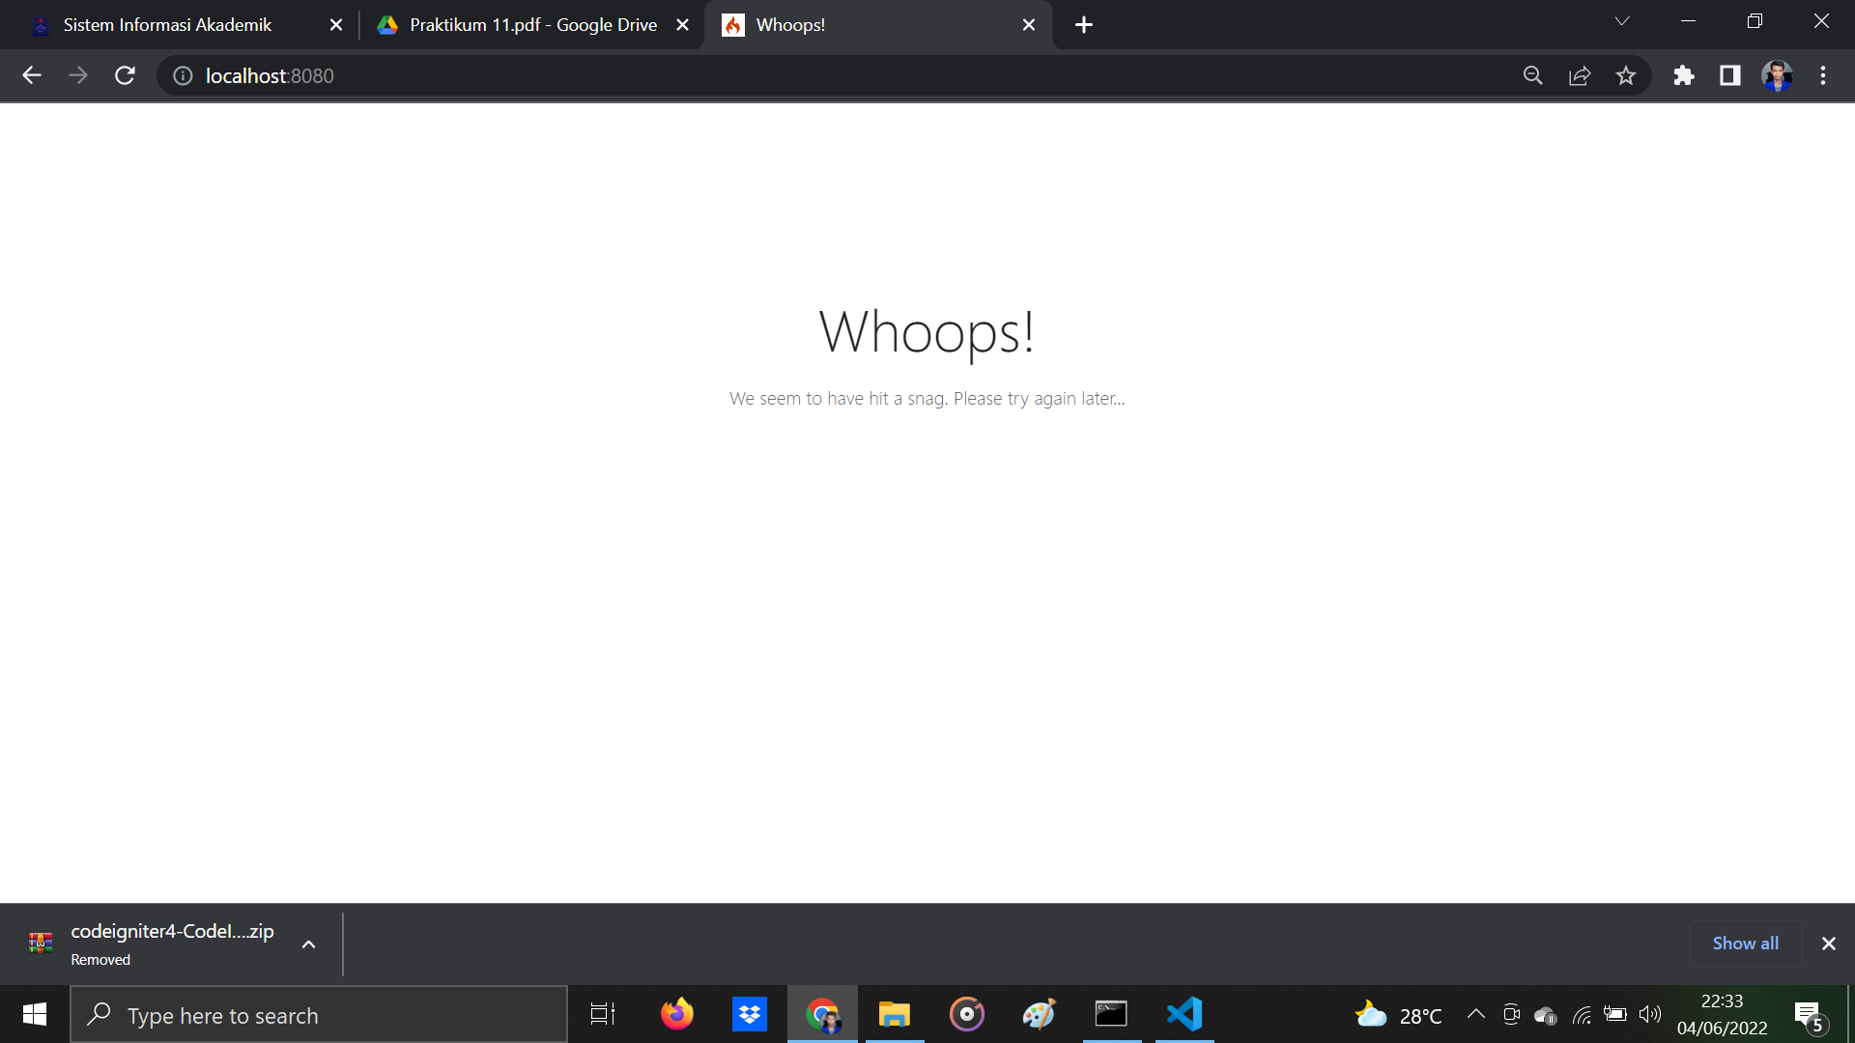Click the site information icon

[183, 75]
